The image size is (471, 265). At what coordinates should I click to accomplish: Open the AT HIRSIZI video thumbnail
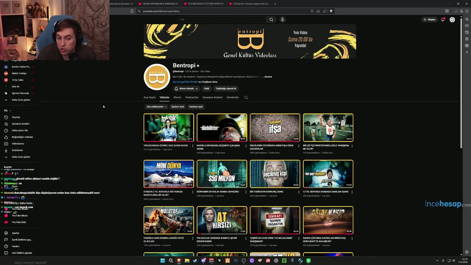[222, 220]
